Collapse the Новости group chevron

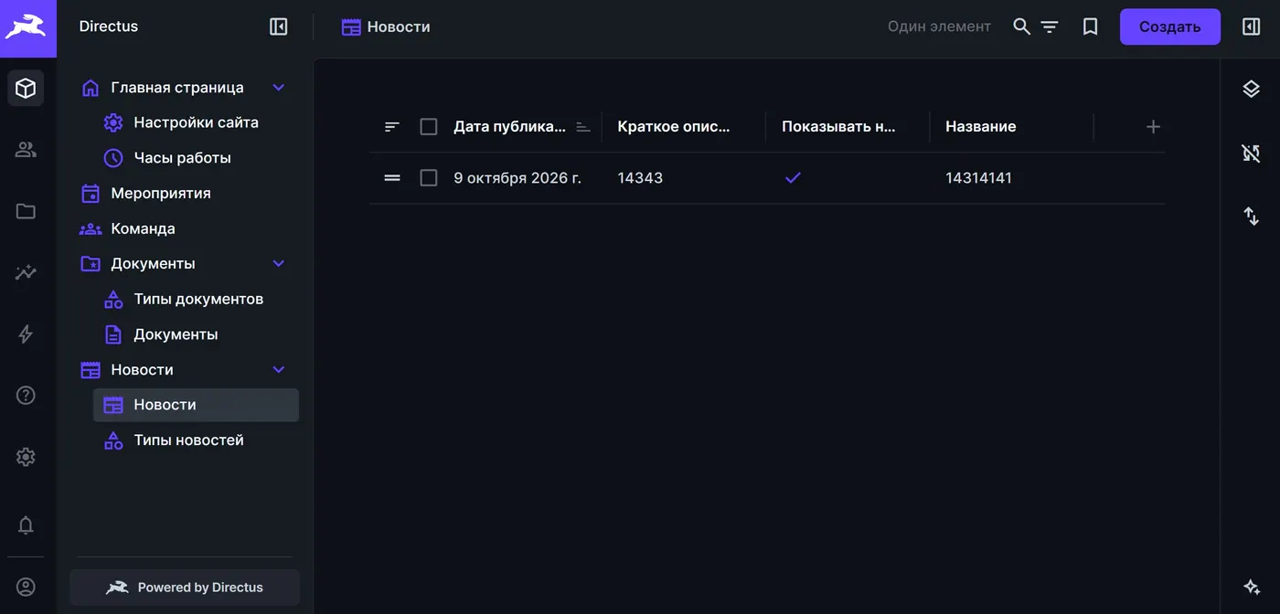point(279,370)
